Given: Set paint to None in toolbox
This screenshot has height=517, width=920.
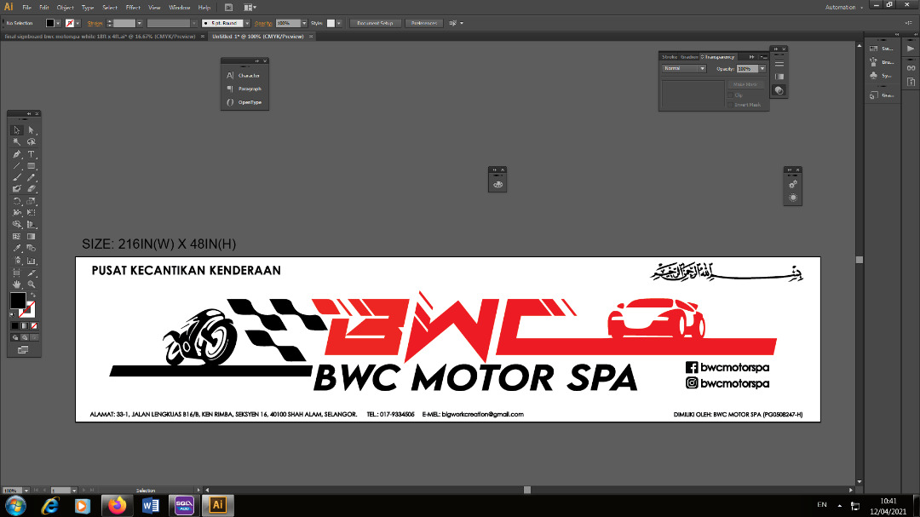Looking at the screenshot, I should coord(34,325).
